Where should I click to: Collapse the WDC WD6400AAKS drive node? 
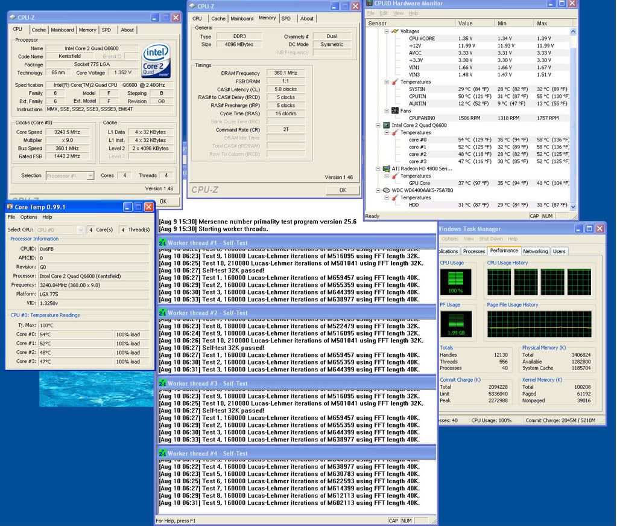(378, 190)
